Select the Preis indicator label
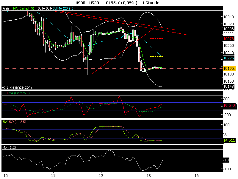This screenshot has height=179, width=238. (x=6, y=8)
